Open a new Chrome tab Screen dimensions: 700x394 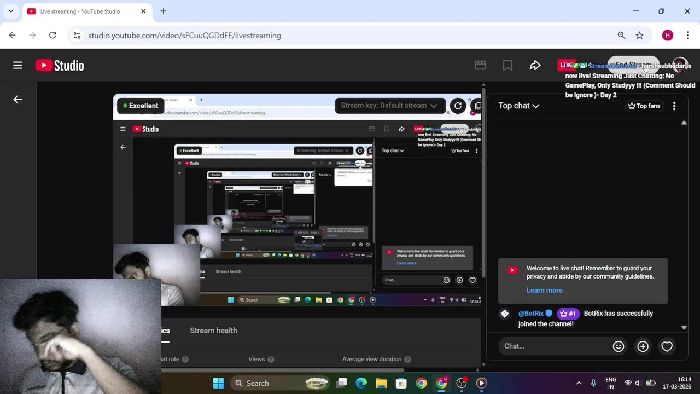(164, 11)
